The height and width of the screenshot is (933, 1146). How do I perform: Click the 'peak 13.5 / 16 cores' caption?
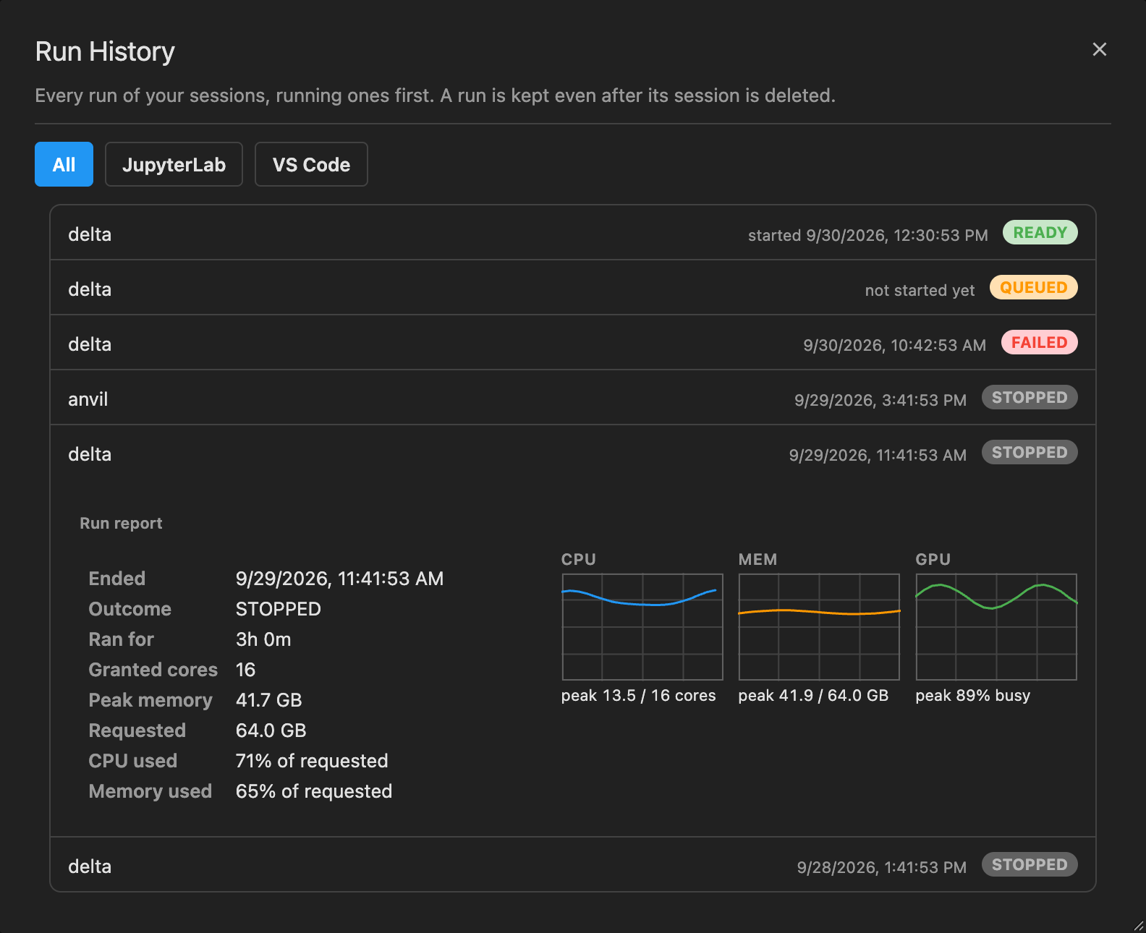pos(638,695)
